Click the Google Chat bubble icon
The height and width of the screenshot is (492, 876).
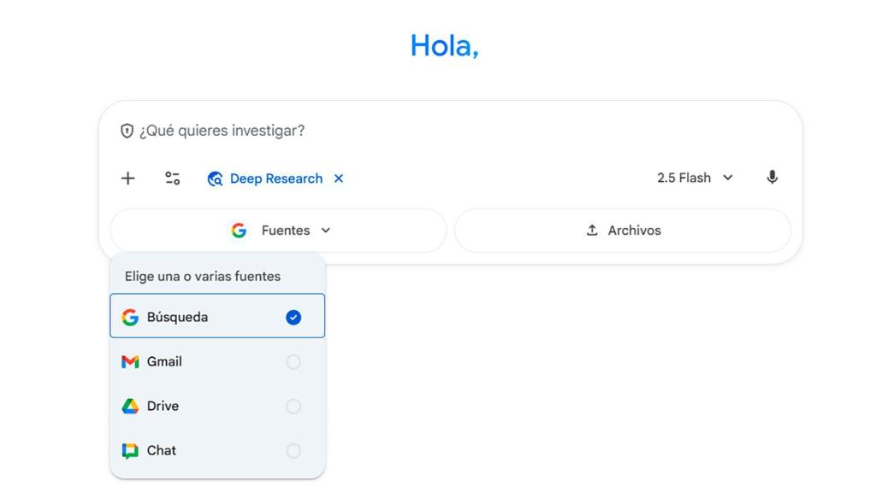130,451
